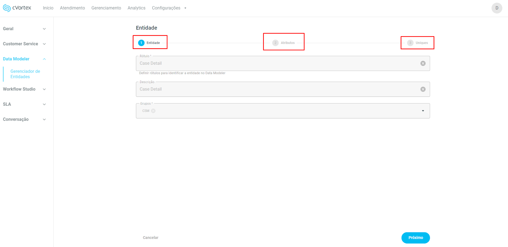Click step 3 Uniques circle icon
Image resolution: width=508 pixels, height=247 pixels.
(x=410, y=43)
